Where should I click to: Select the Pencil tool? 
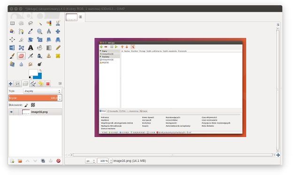58,48
